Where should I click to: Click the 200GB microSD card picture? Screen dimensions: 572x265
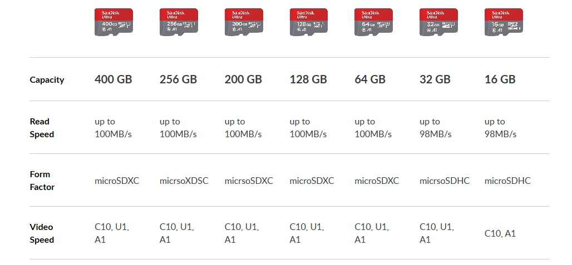click(x=244, y=22)
